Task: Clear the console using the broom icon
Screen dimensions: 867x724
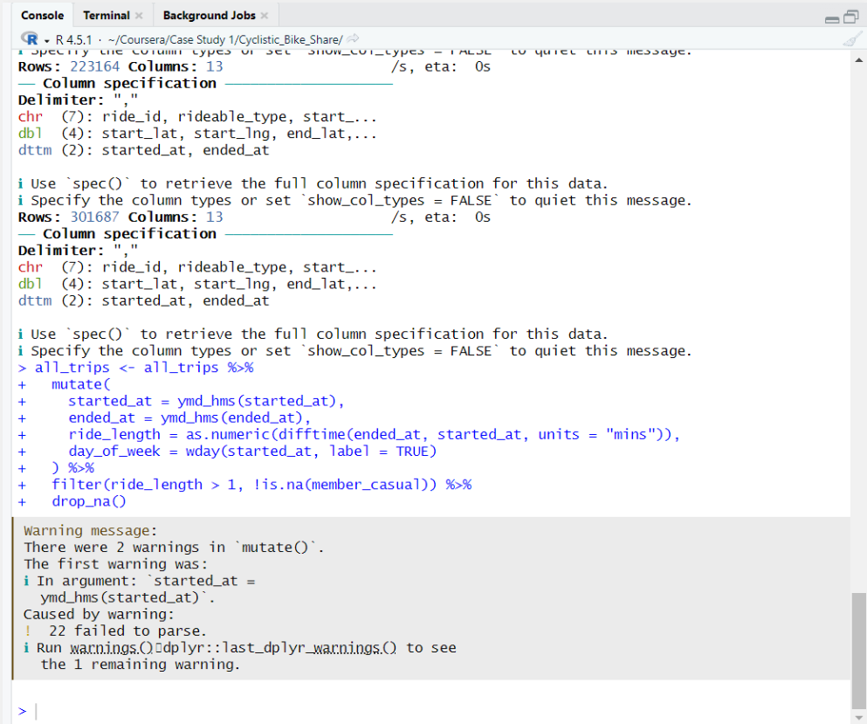Action: (x=852, y=38)
